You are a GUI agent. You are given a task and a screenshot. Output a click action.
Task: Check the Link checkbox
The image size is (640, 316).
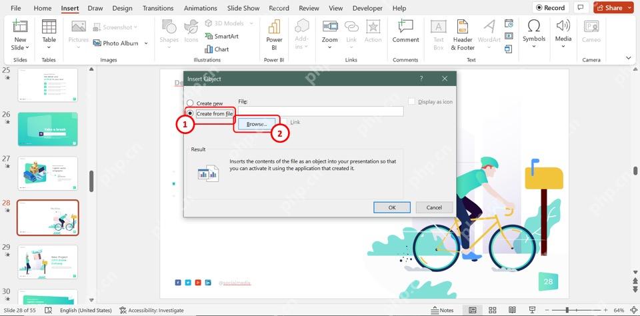pyautogui.click(x=284, y=122)
